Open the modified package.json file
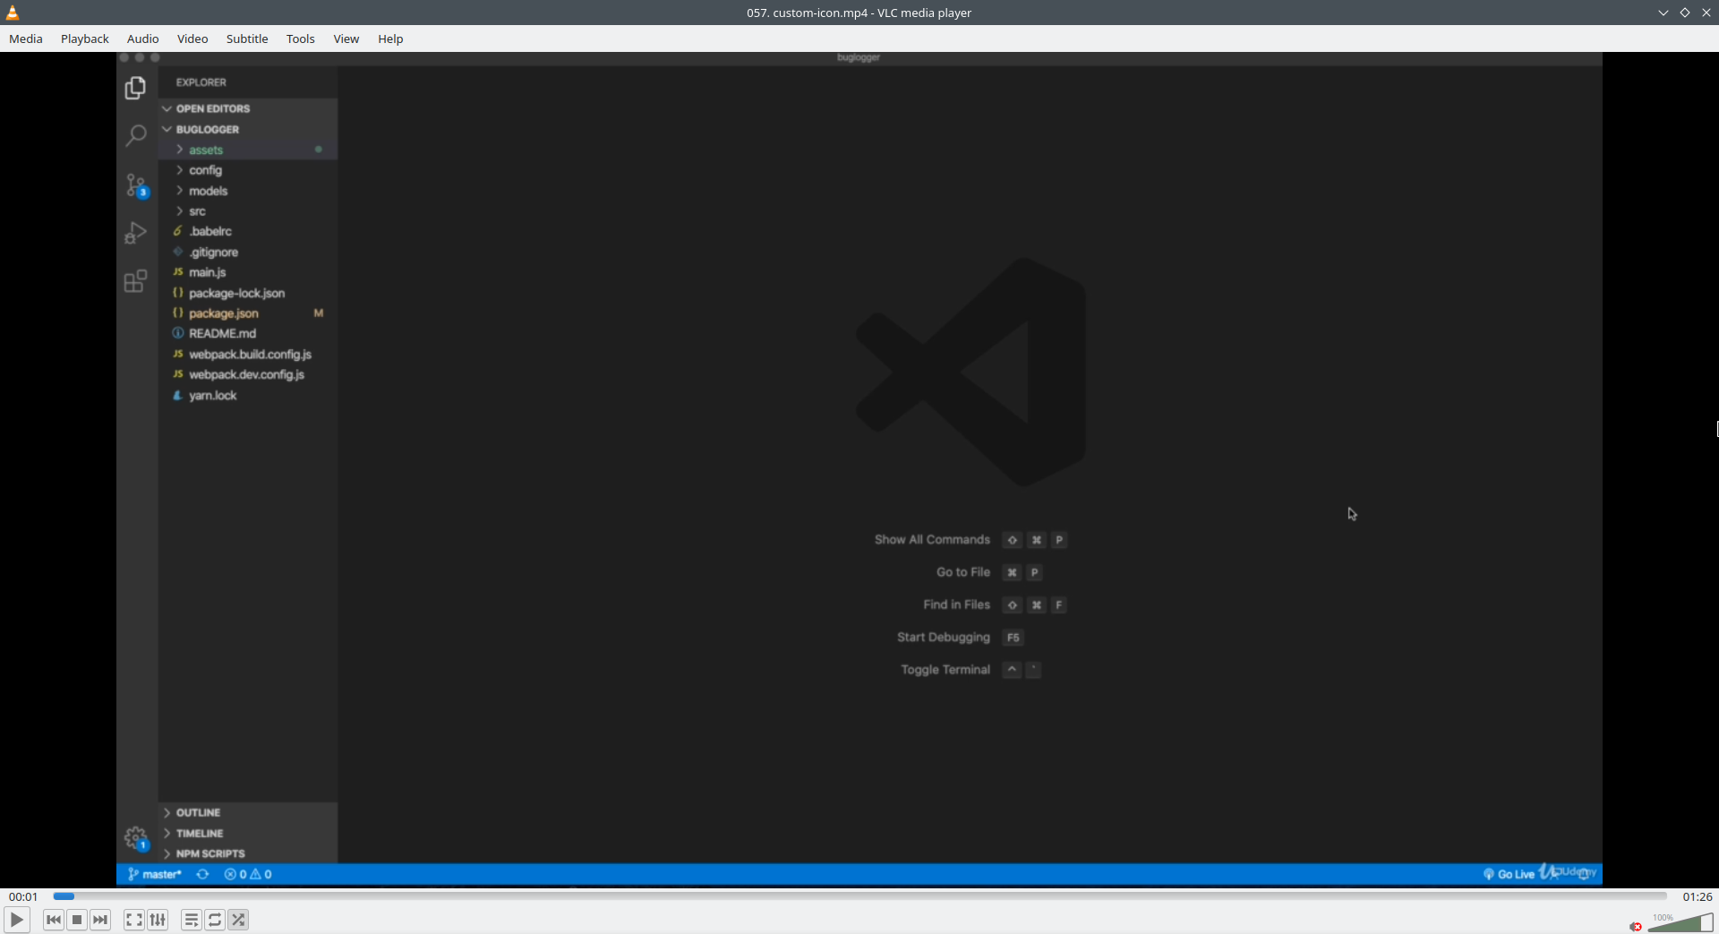Image resolution: width=1719 pixels, height=934 pixels. pos(248,313)
